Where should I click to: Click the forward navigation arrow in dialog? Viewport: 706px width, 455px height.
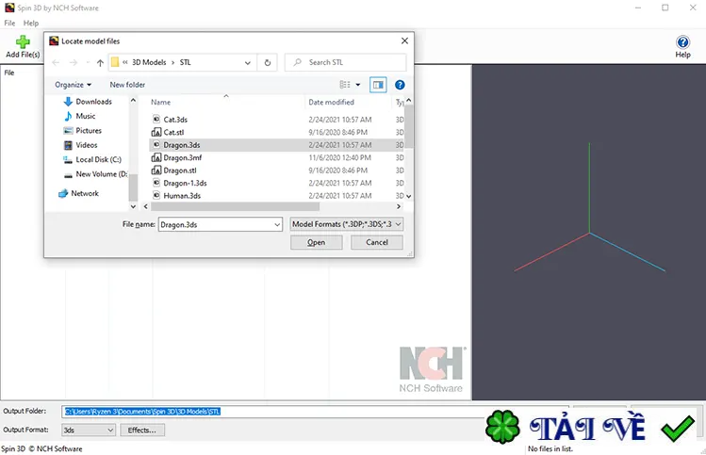74,62
